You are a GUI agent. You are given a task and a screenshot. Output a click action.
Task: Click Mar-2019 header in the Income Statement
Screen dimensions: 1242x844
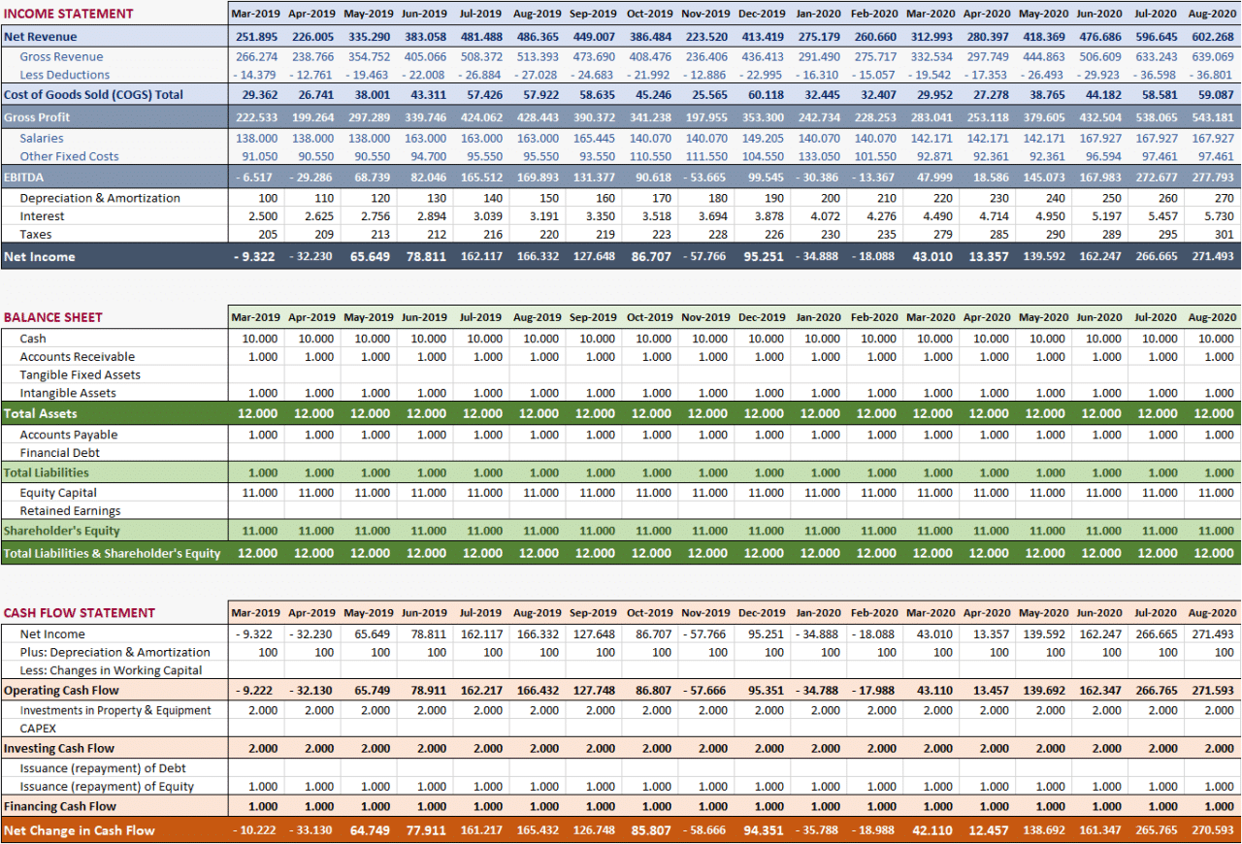256,14
